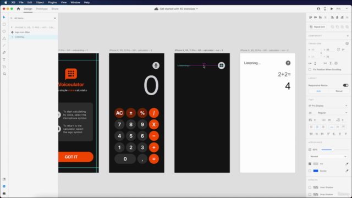Click flip vertically icon in Transform
Image resolution: width=352 pixels, height=198 pixels.
315,63
